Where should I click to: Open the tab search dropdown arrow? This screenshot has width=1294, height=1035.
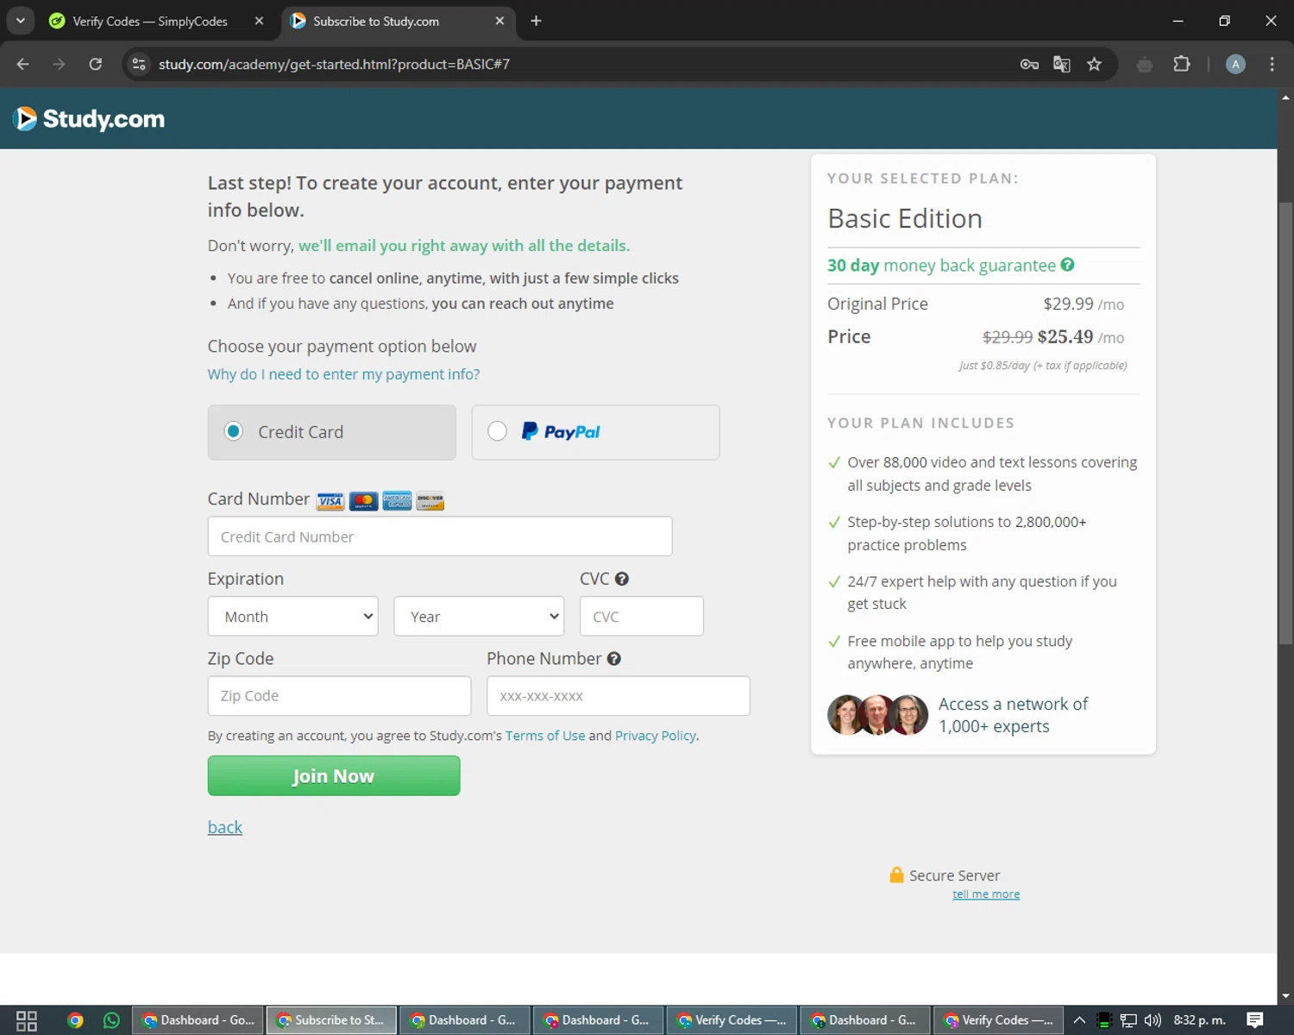pos(21,21)
